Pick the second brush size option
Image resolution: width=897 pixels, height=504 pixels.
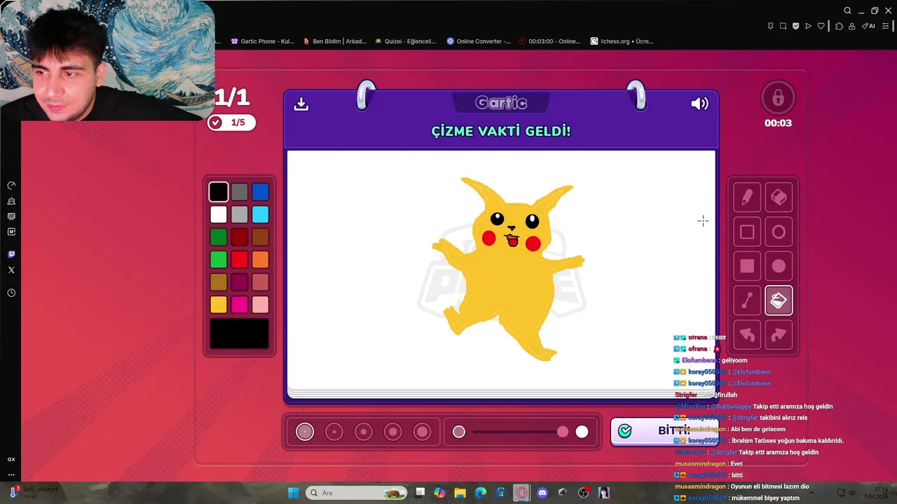tap(334, 432)
